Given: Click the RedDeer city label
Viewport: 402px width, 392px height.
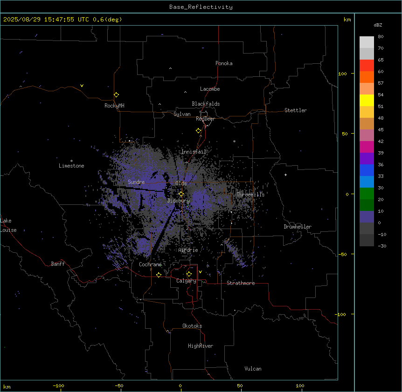Looking at the screenshot, I should pyautogui.click(x=205, y=119).
